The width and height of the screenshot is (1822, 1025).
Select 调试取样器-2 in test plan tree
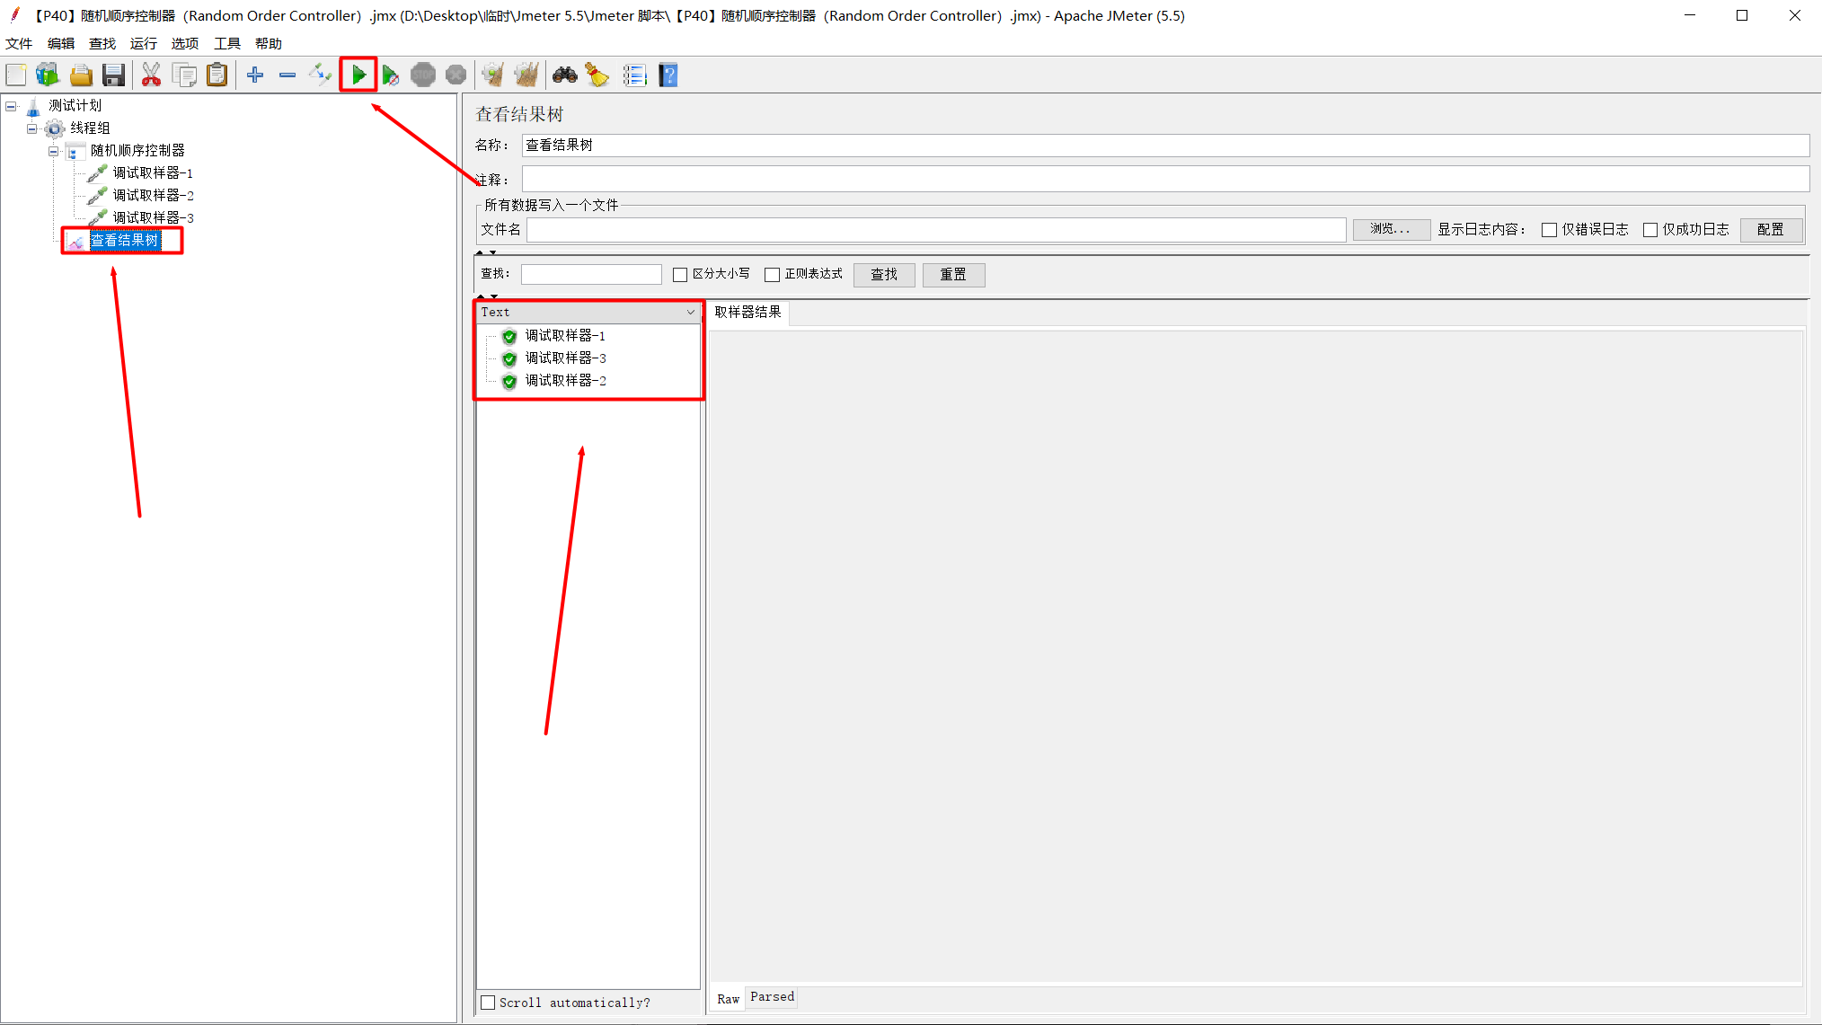tap(154, 195)
